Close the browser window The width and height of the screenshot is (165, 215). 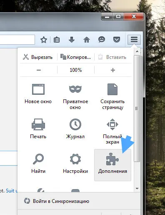click(134, 17)
